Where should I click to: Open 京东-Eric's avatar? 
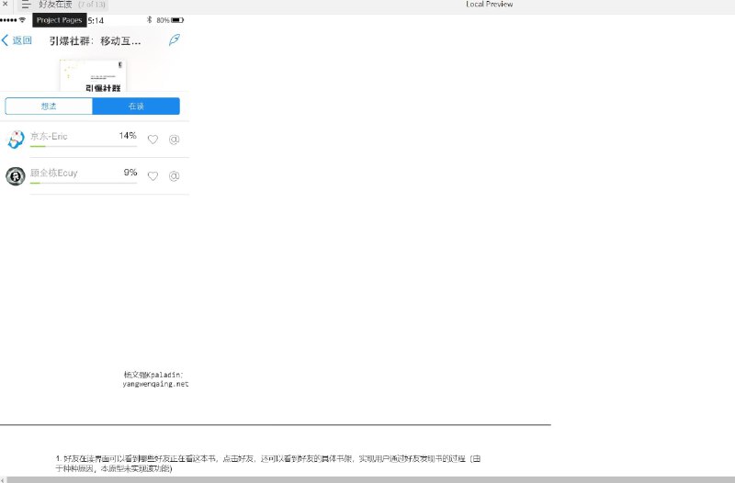[15, 140]
